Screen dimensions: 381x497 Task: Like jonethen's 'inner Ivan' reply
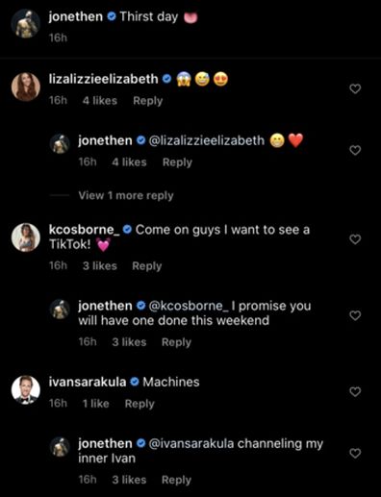[x=355, y=454]
